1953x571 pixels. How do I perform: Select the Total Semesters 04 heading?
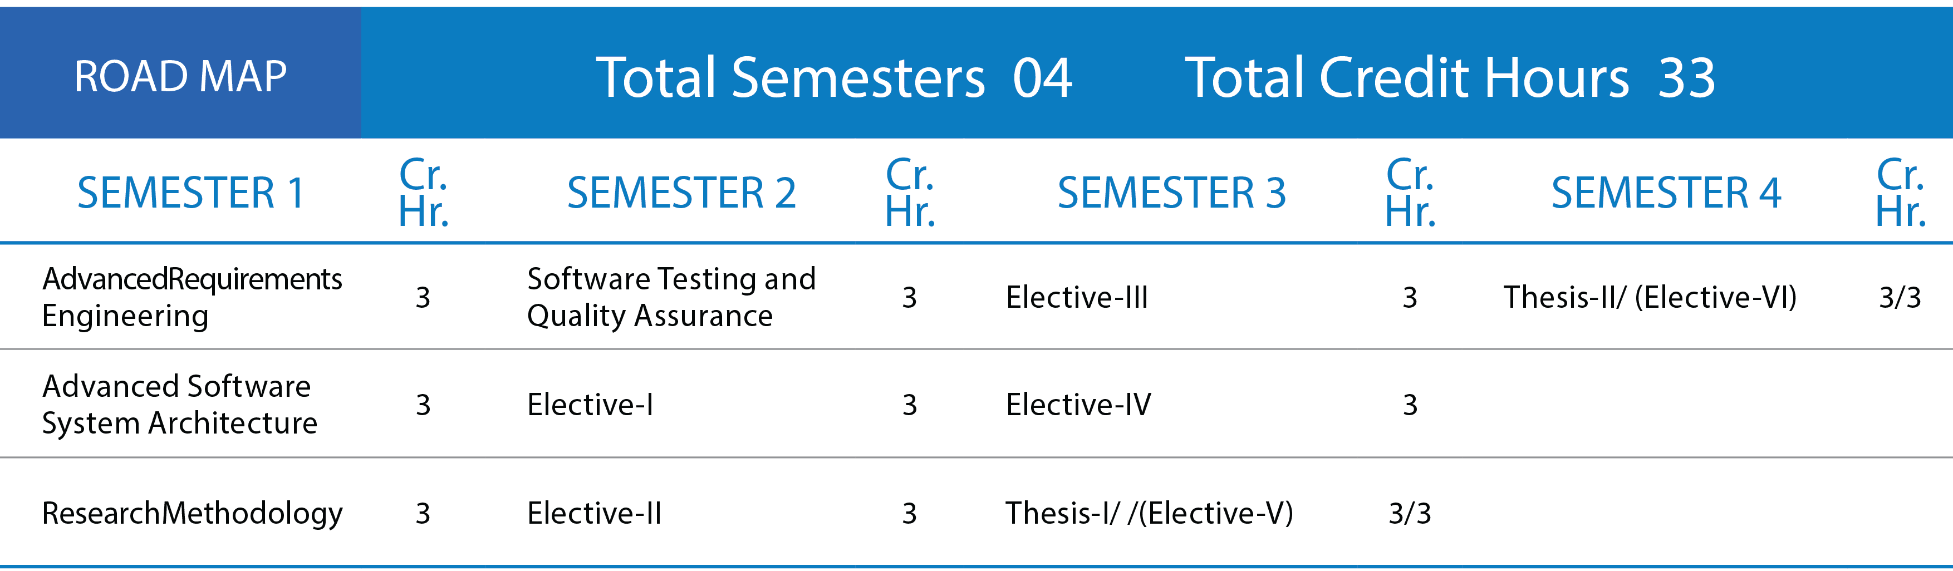click(834, 77)
